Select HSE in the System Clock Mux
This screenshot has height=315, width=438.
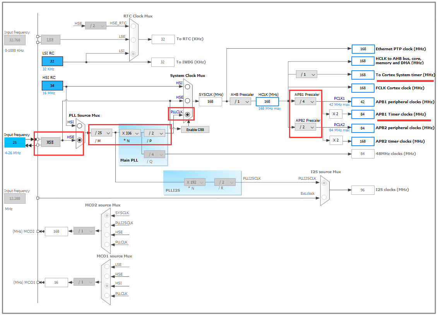187,101
